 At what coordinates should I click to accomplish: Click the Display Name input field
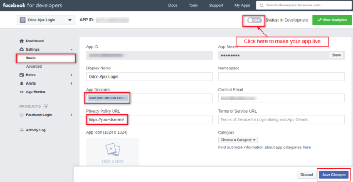149,77
